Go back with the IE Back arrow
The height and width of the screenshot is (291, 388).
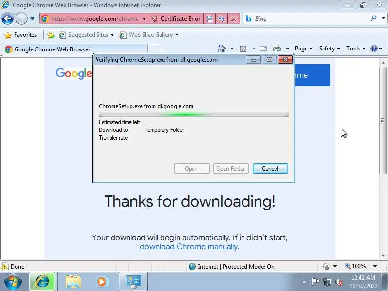(x=7, y=18)
